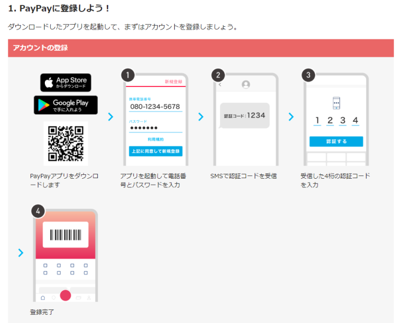
Task: Open the Google Play download badge
Action: [x=66, y=105]
